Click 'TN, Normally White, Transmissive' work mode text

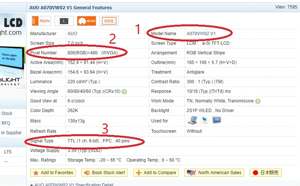[220, 101]
